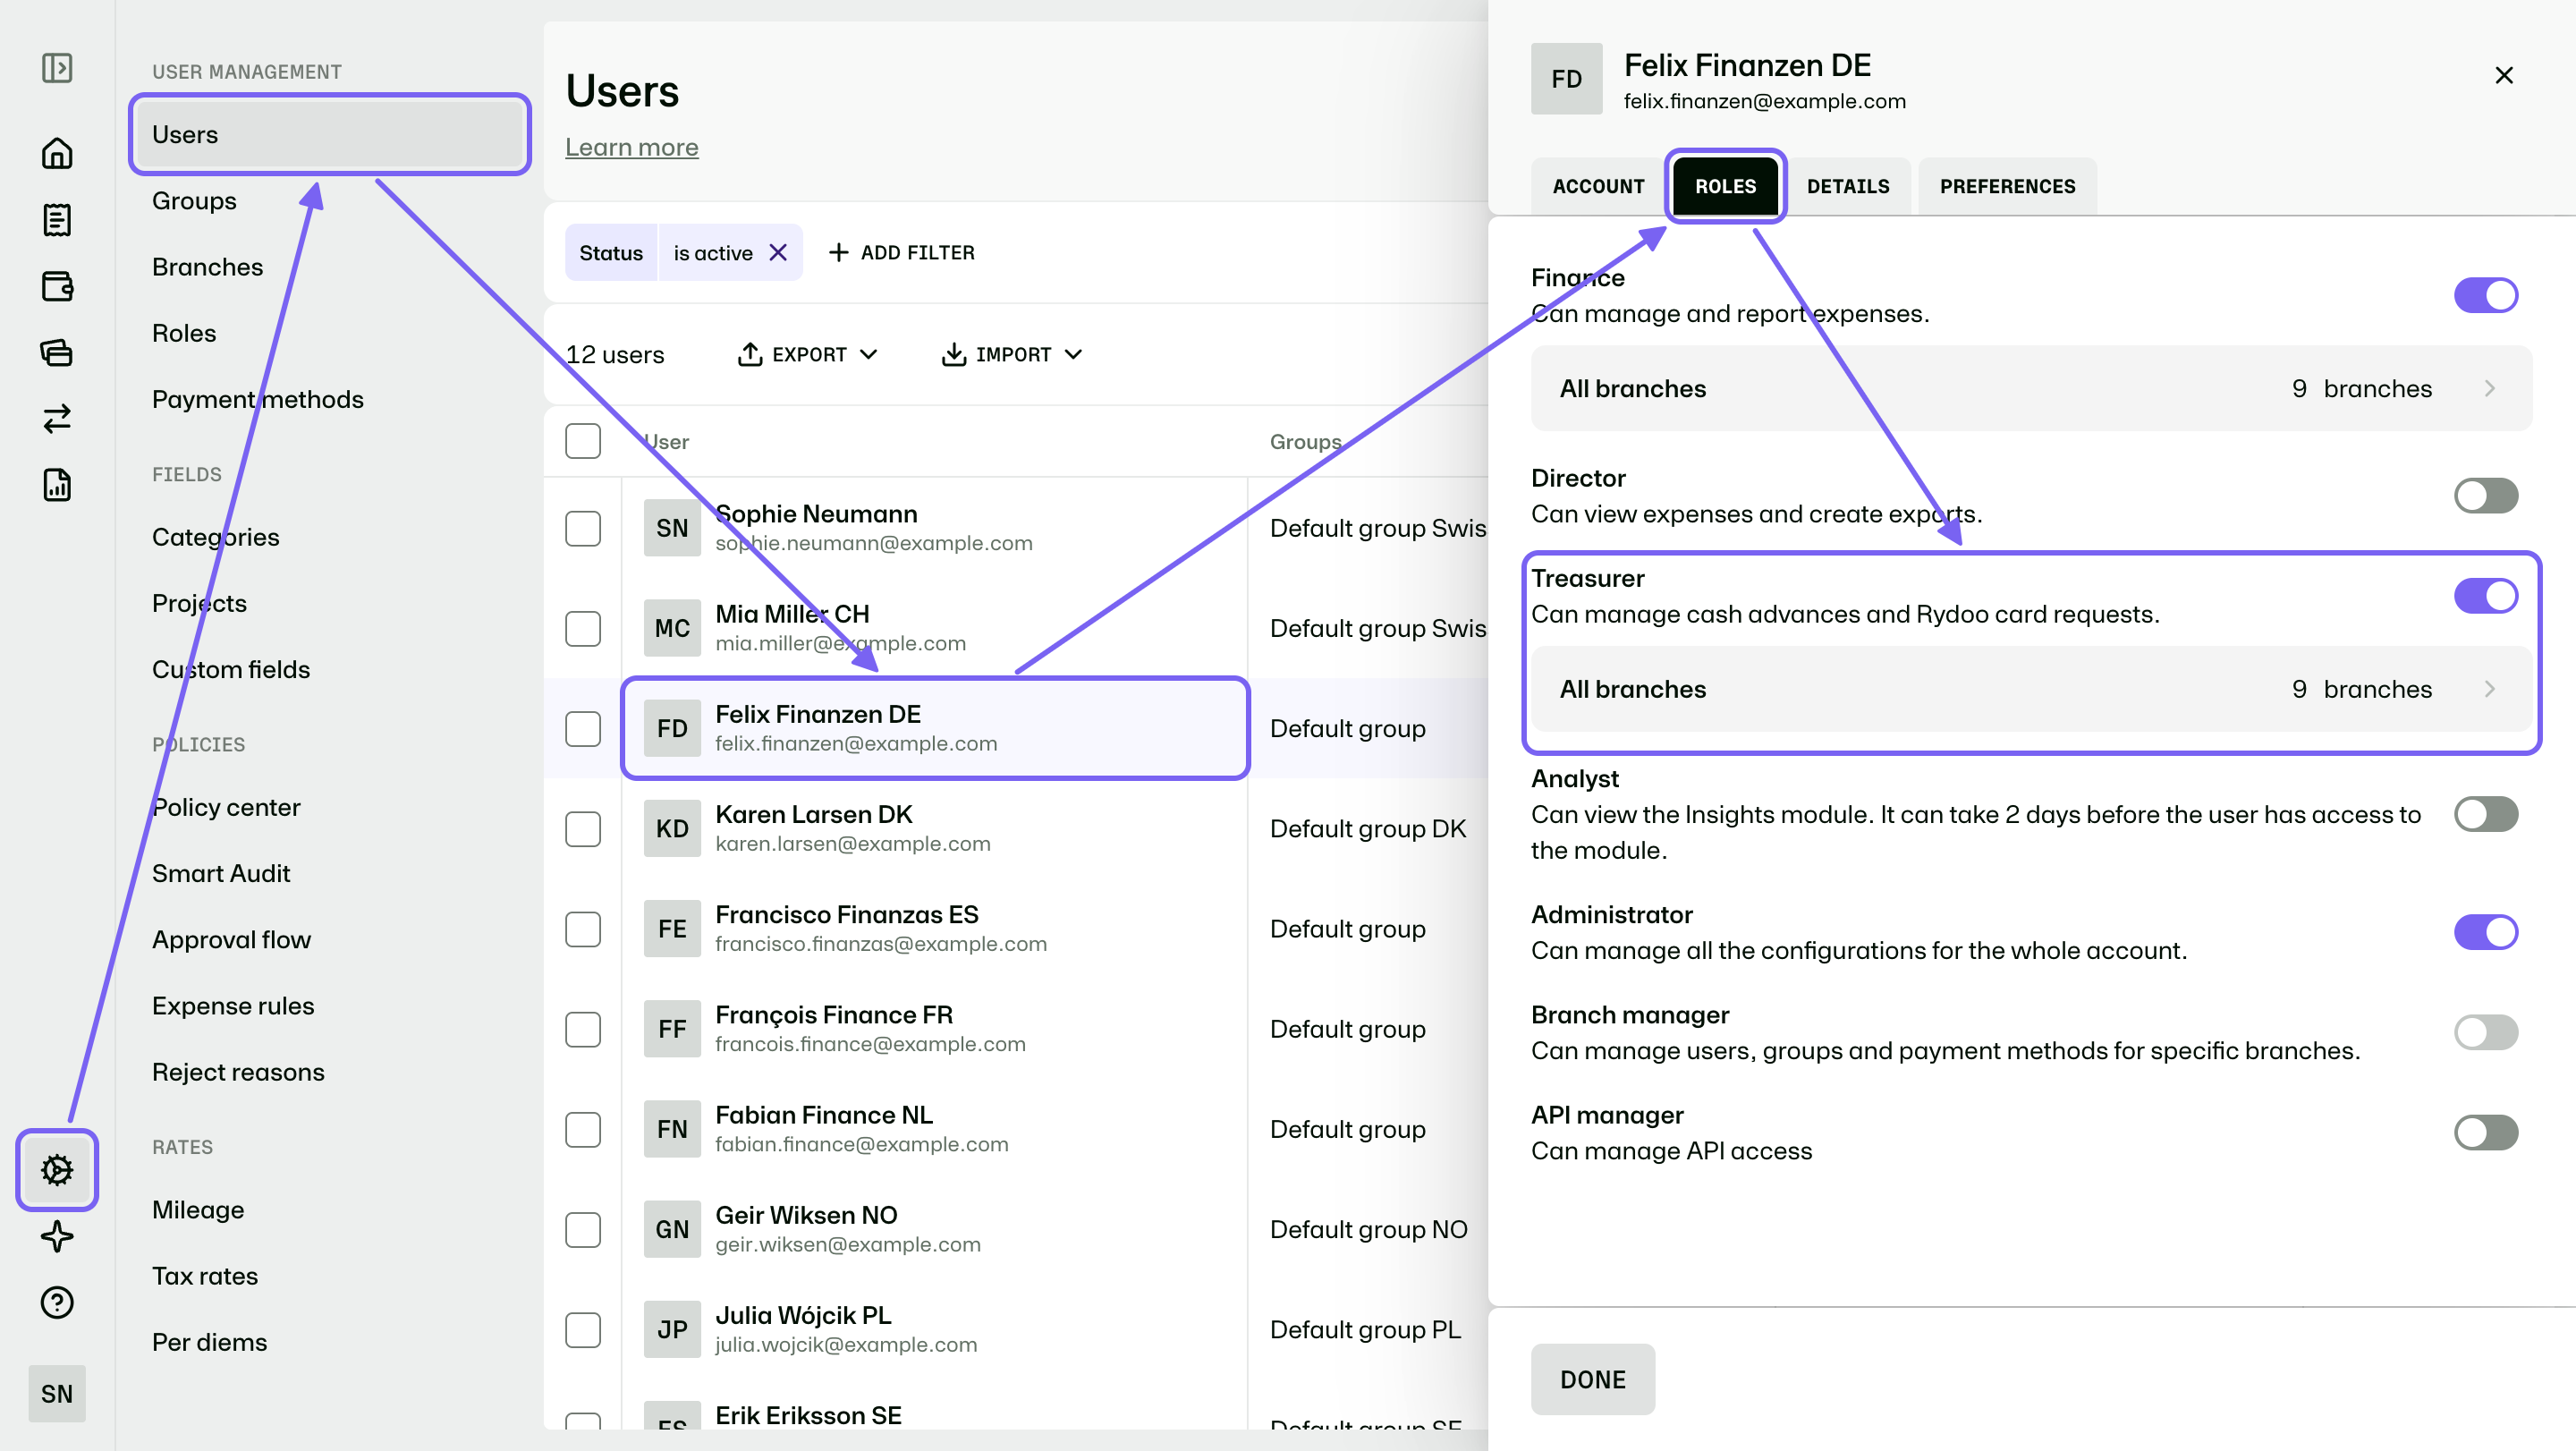Click Add Filter button
This screenshot has width=2576, height=1451.
coord(902,253)
